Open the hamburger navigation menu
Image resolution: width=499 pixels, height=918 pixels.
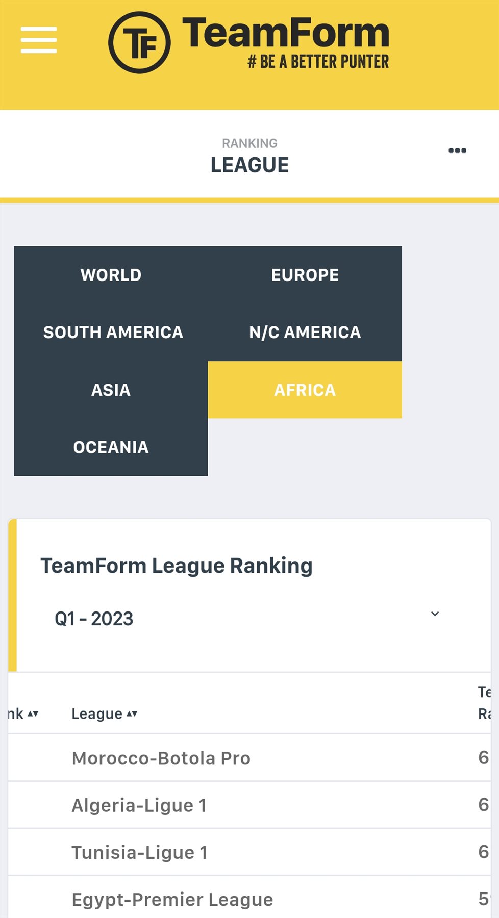39,40
